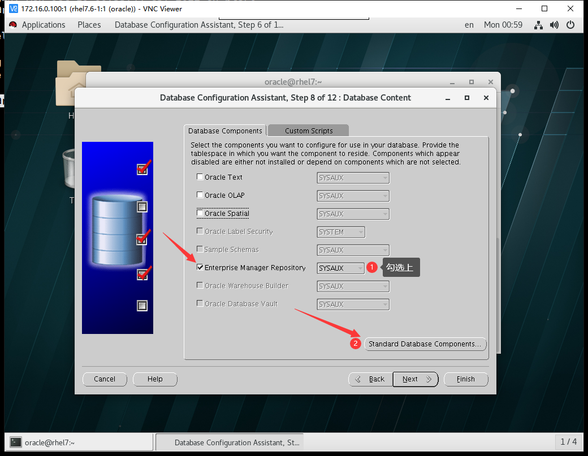Close the oracle@rhel7 terminal window

click(491, 82)
